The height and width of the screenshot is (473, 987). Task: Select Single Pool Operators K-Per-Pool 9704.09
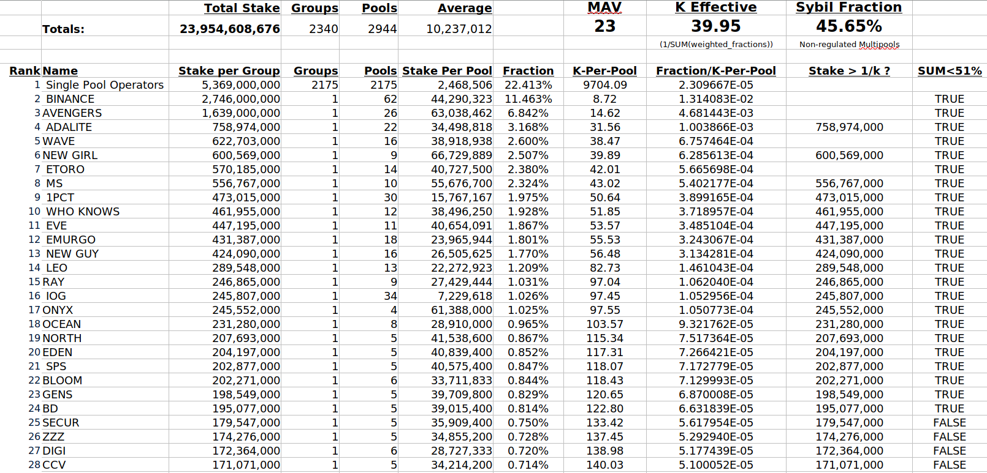pyautogui.click(x=605, y=85)
